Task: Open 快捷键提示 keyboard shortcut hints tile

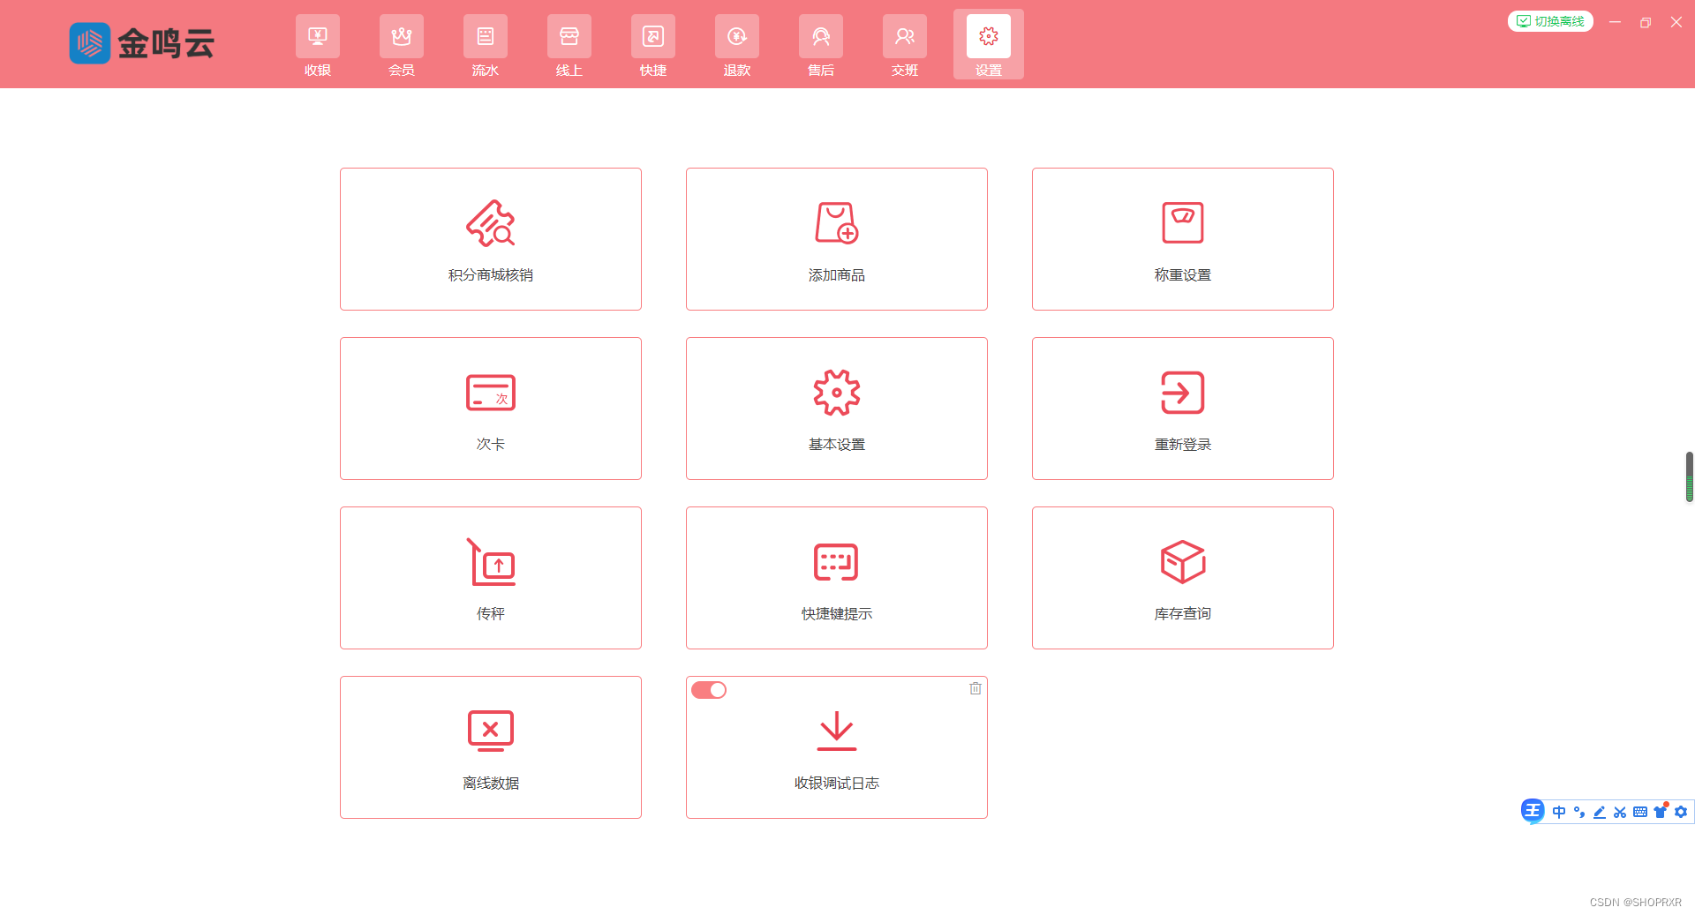Action: (x=837, y=578)
